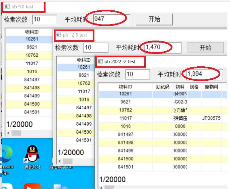Click the pb 12.5 test window icon
The height and width of the screenshot is (189, 230).
[59, 35]
